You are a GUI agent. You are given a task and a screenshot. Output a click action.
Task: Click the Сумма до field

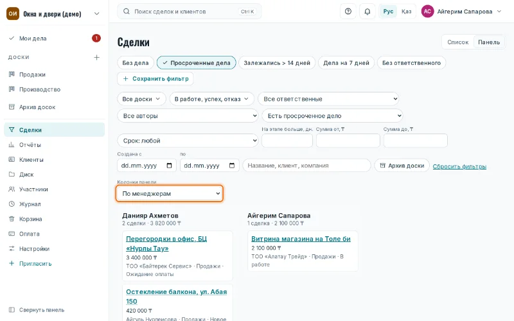(416, 141)
